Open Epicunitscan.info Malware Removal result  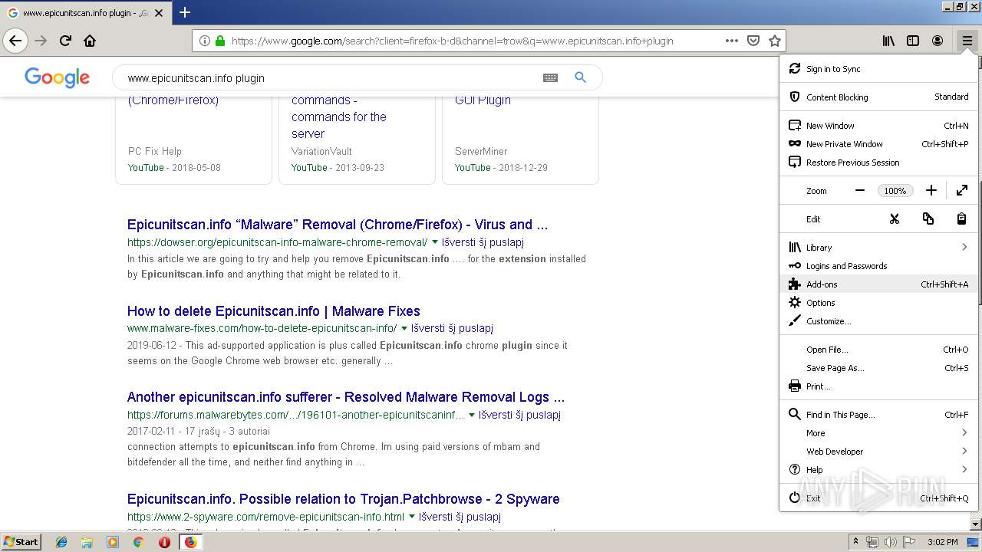coord(338,225)
